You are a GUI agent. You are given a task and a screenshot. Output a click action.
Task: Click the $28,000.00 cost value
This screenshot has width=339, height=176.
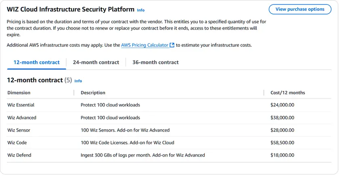282,130
